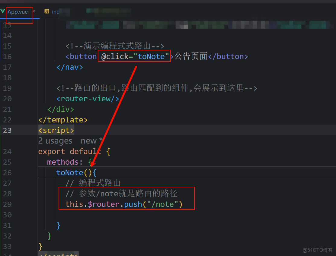Click the Vue logo icon on App.vue tab
This screenshot has width=336, height=256.
click(x=3, y=11)
